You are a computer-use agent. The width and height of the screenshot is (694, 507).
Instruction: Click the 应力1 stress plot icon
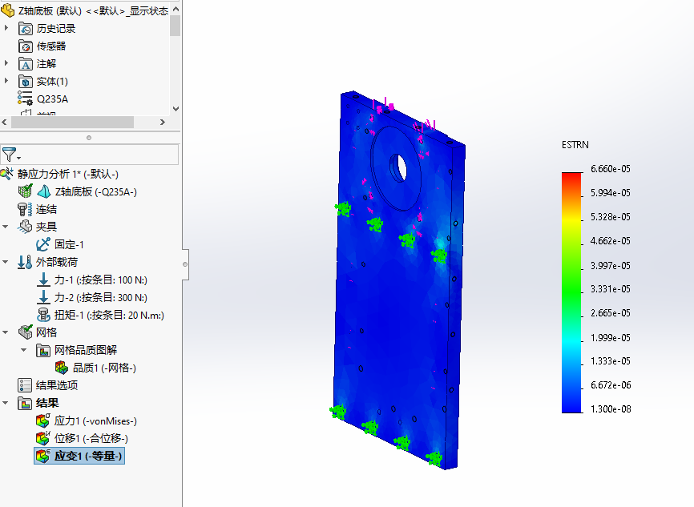43,420
